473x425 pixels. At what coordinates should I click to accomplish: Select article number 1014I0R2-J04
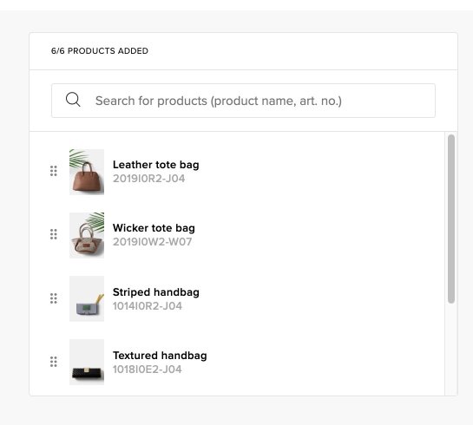pos(148,306)
